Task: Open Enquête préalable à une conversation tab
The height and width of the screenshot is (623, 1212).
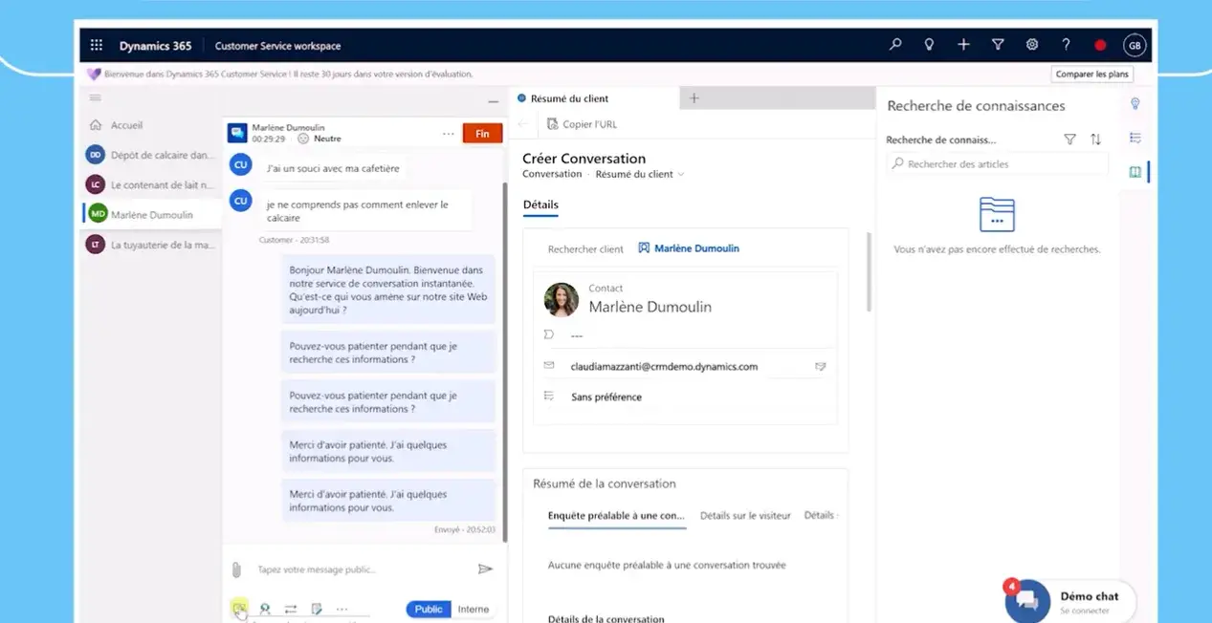Action: 616,516
